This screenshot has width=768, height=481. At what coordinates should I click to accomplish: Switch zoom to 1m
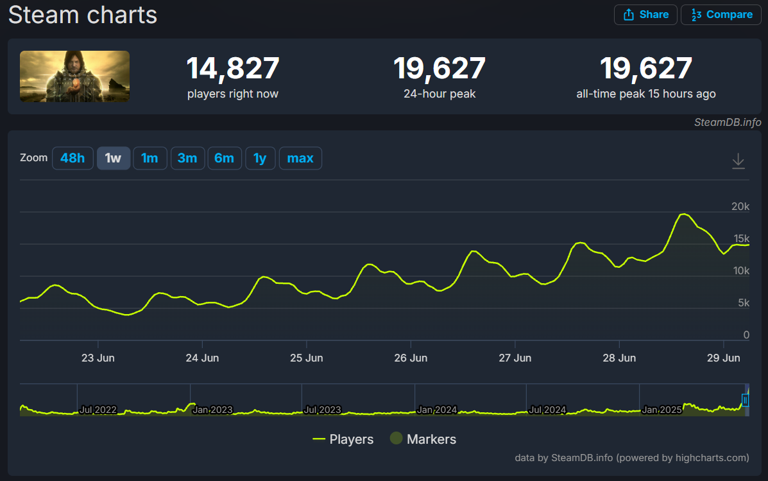[150, 159]
